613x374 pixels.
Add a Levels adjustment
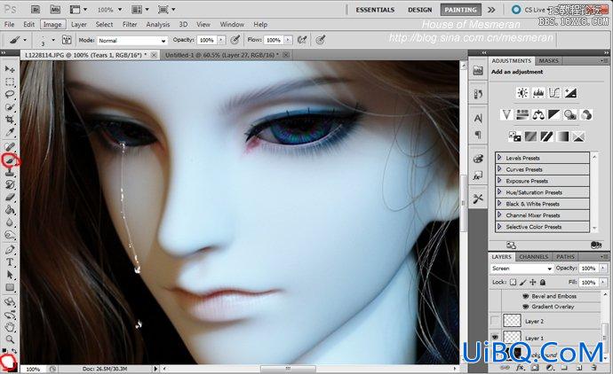(x=538, y=93)
